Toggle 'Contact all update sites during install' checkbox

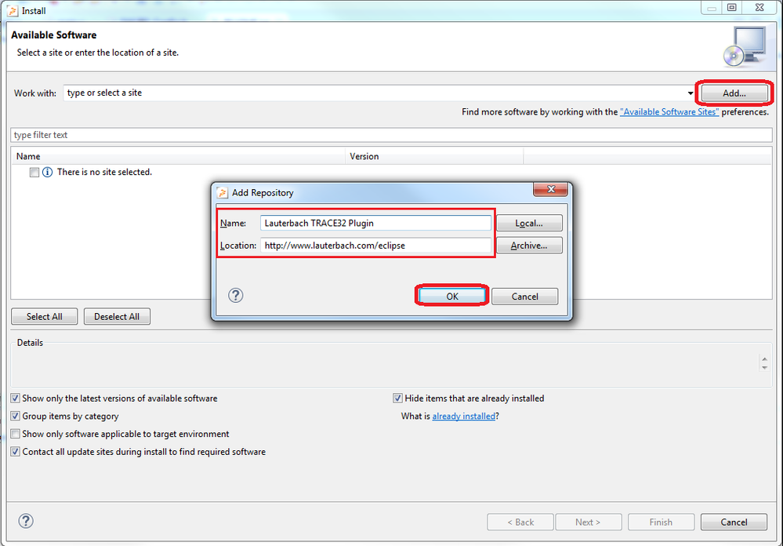(x=16, y=452)
